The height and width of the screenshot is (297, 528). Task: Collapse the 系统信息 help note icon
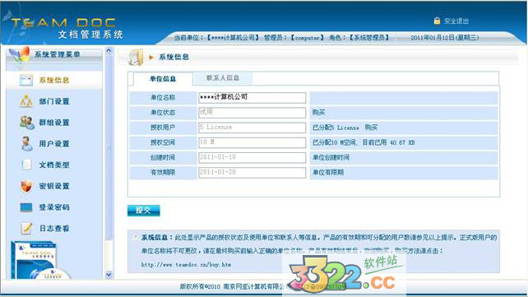(135, 237)
